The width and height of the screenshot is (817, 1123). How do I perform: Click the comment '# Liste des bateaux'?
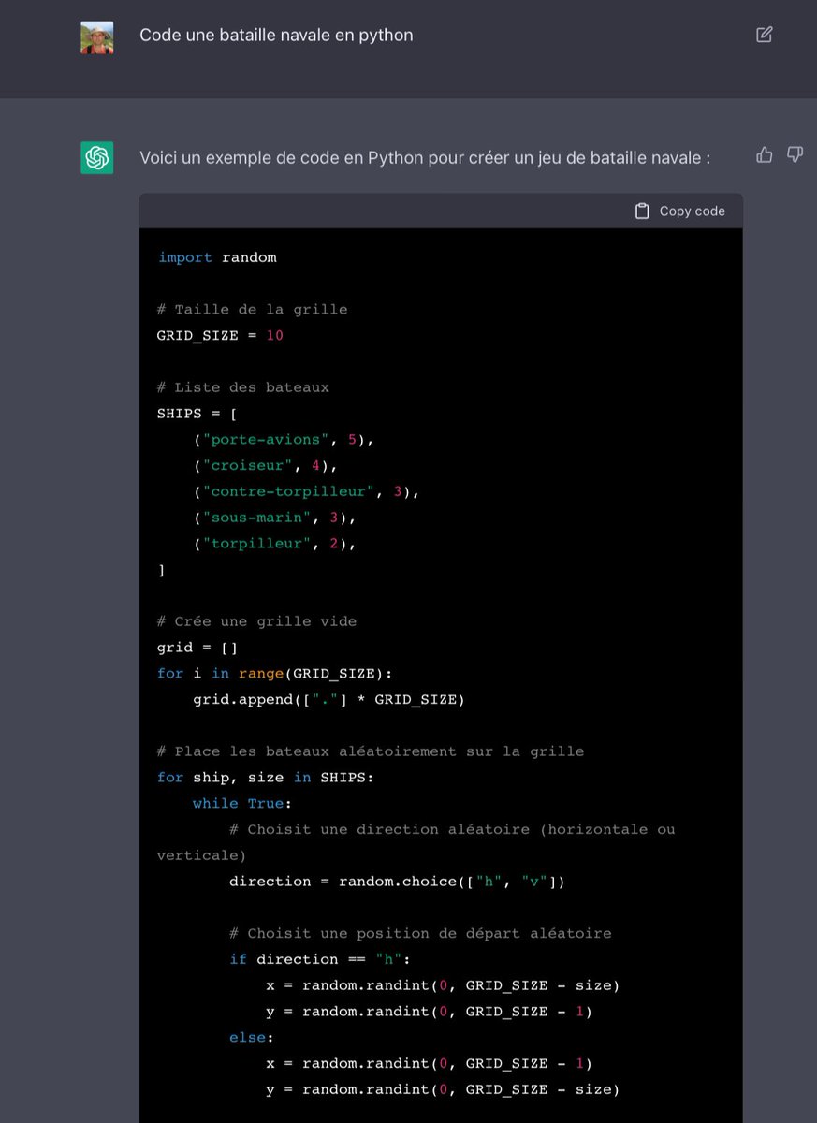point(243,386)
